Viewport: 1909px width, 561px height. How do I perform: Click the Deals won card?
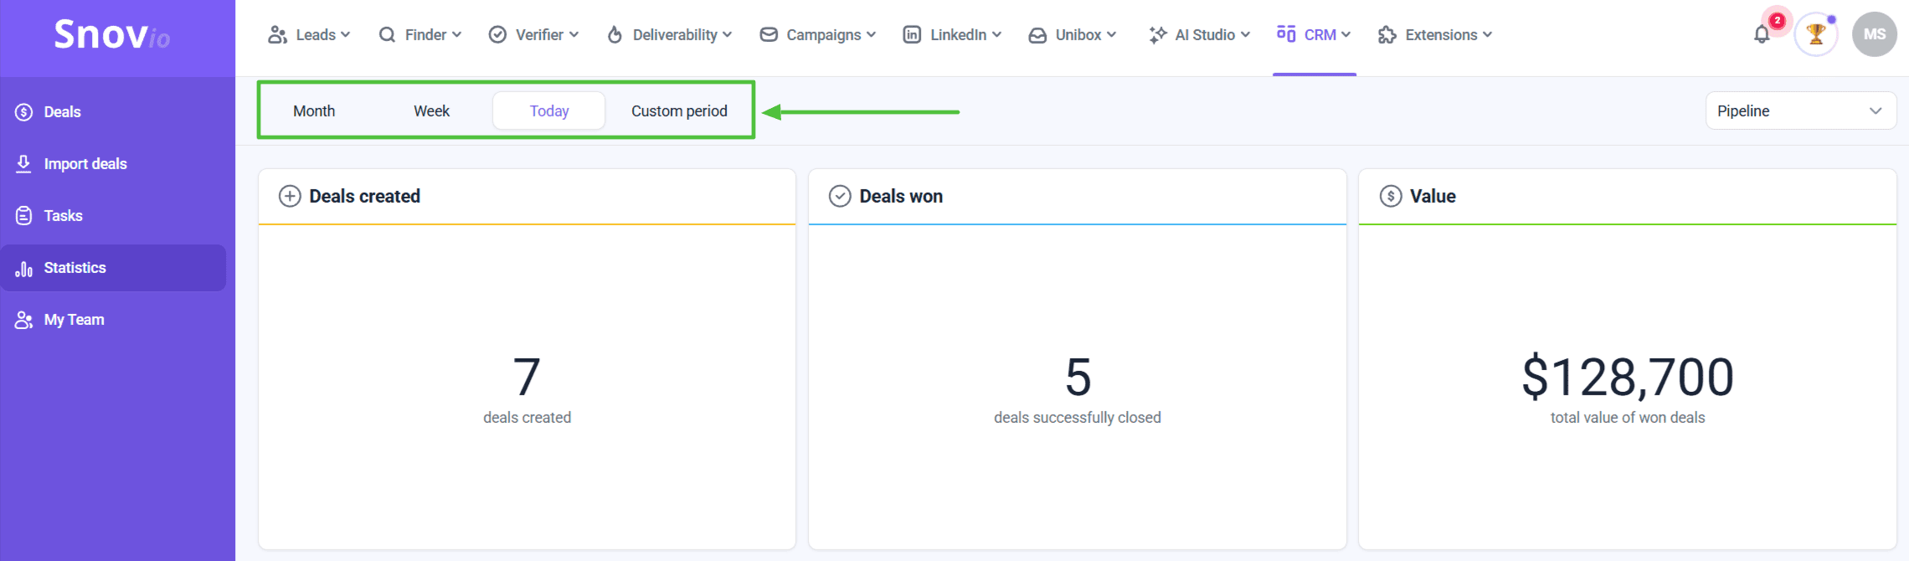(1077, 360)
